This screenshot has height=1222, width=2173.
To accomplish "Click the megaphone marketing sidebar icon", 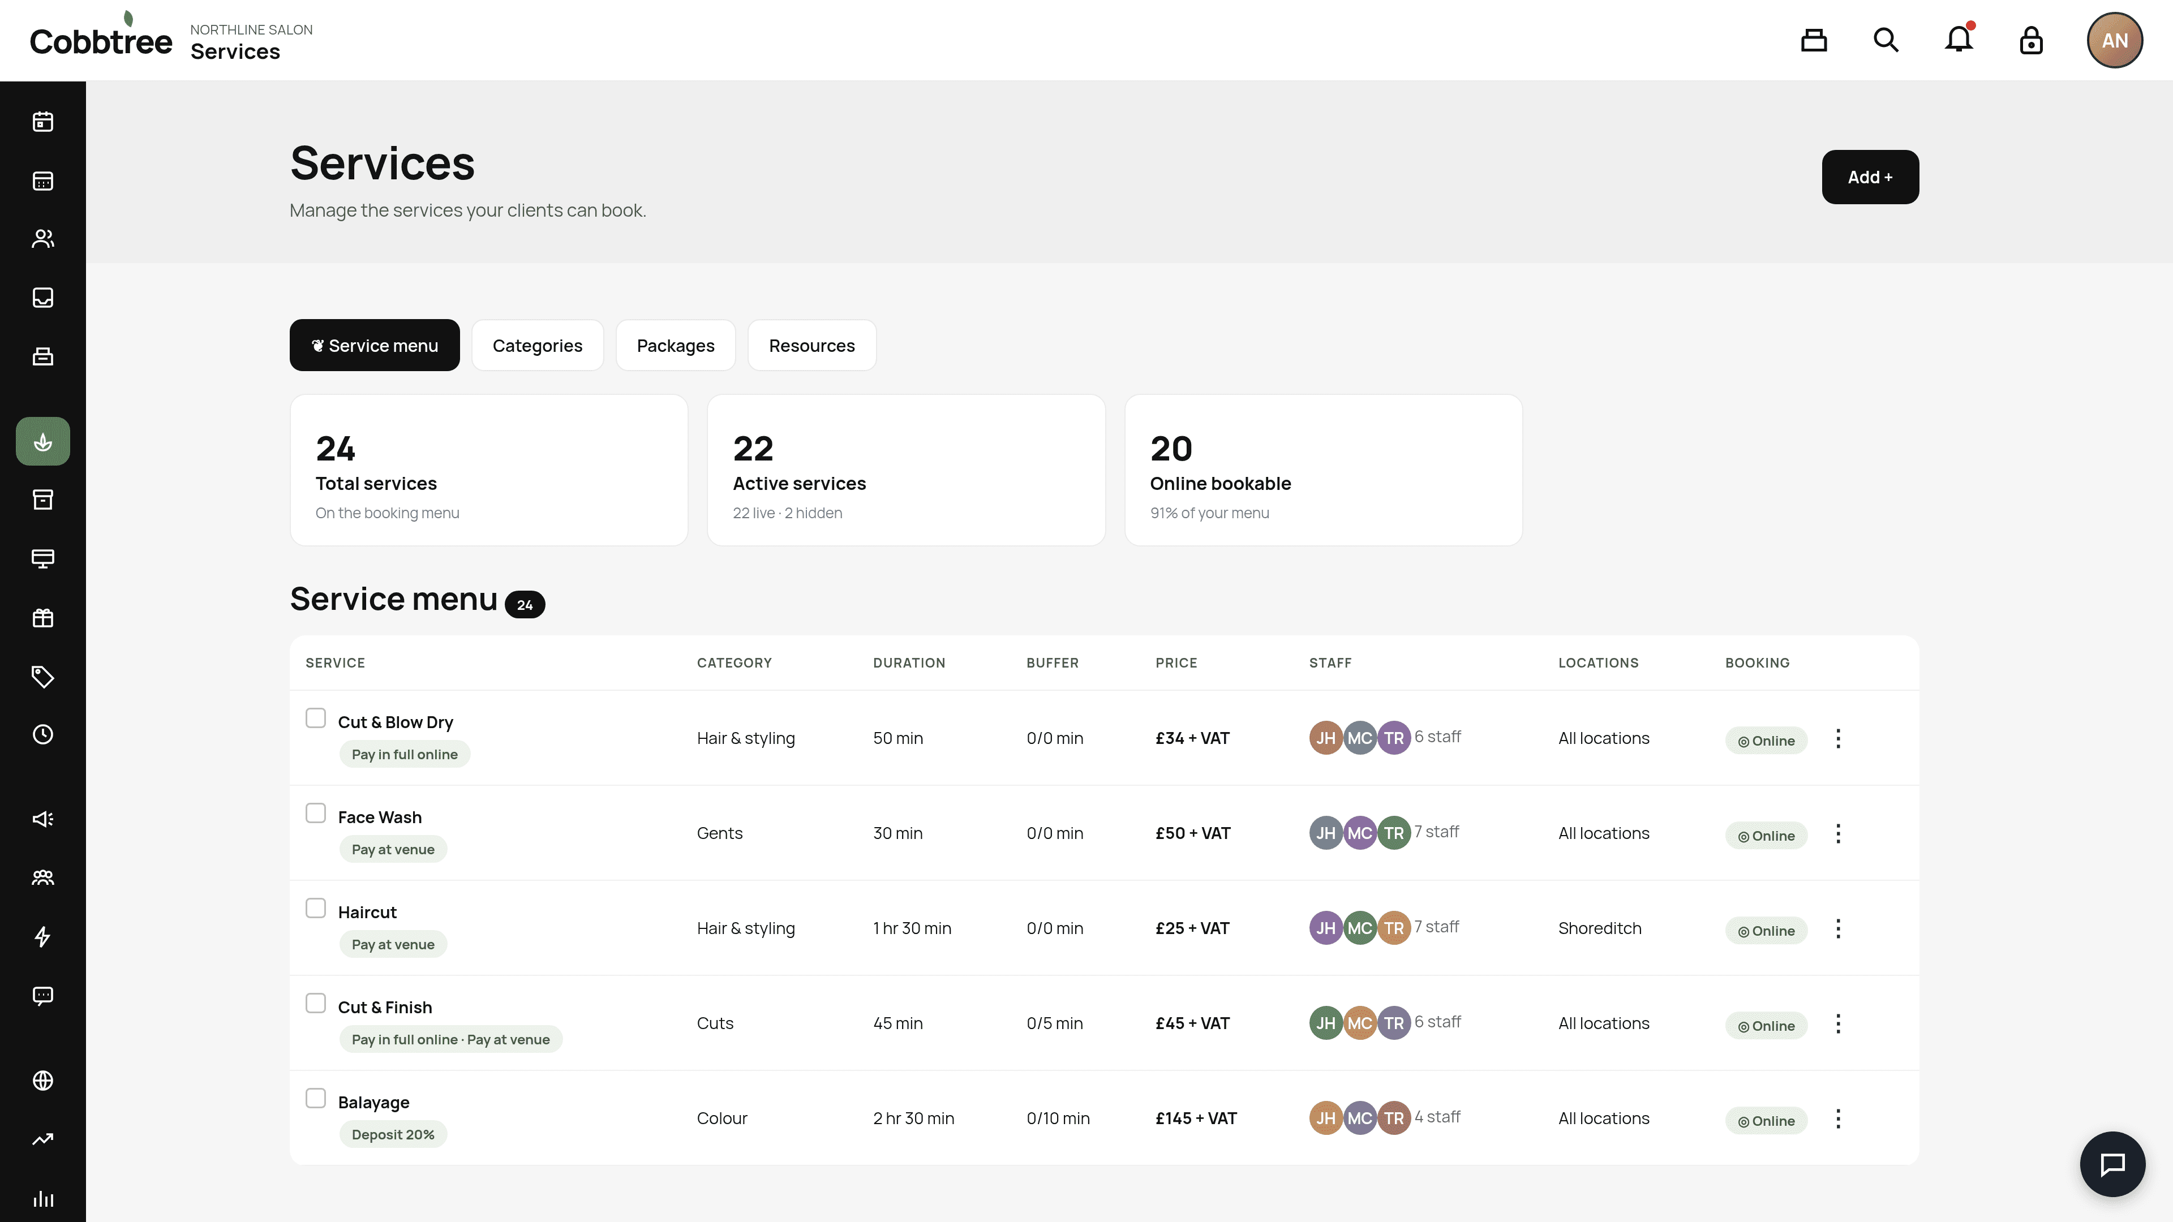I will (x=42, y=819).
